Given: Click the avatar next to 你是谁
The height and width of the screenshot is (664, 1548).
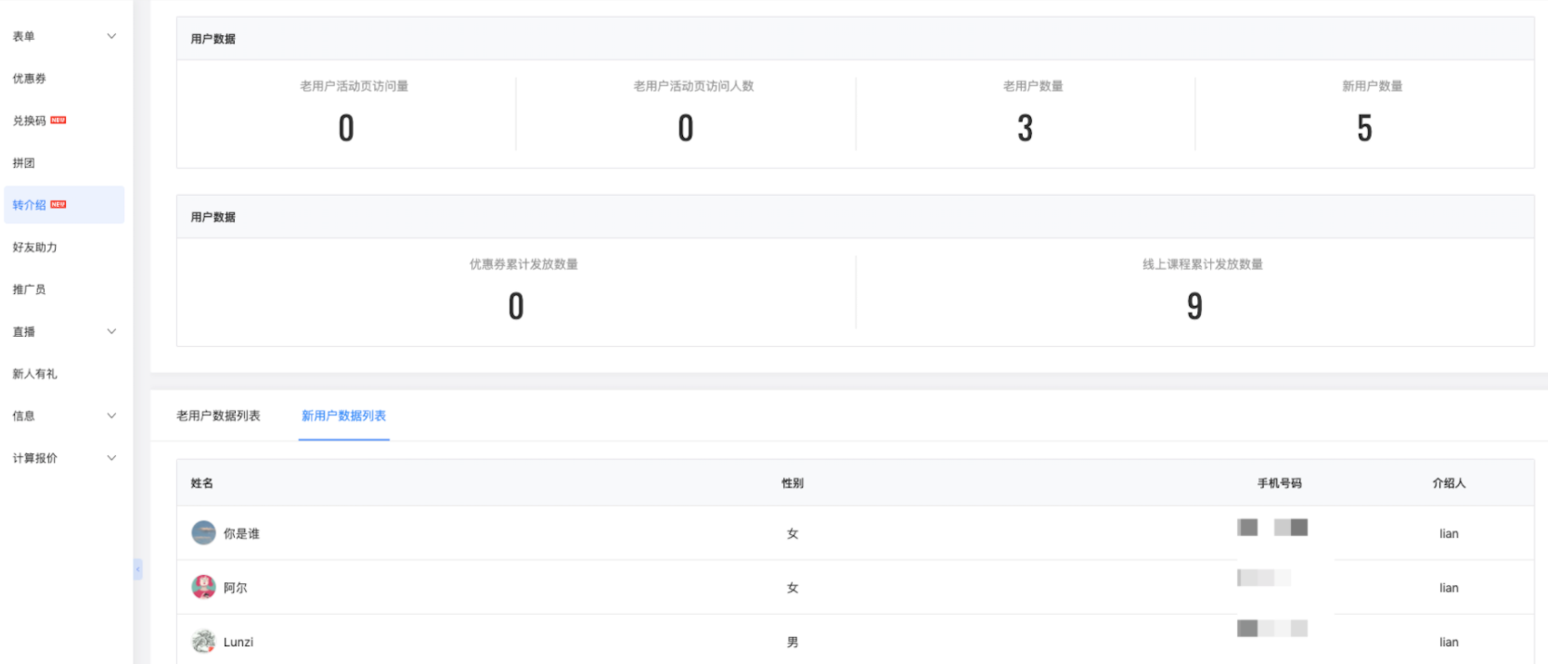Looking at the screenshot, I should pos(203,532).
